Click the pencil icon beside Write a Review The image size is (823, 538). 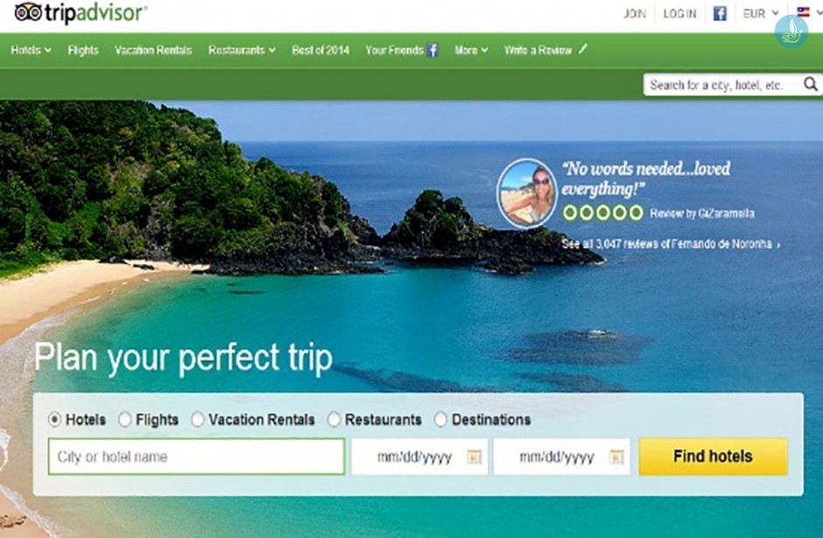[x=582, y=49]
